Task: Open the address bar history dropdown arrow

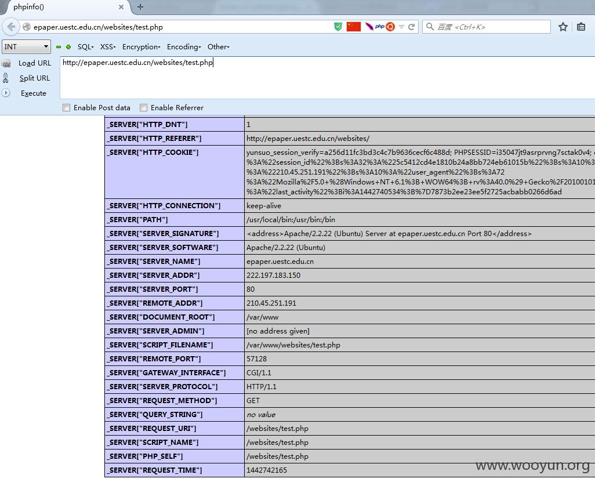Action: pyautogui.click(x=401, y=27)
